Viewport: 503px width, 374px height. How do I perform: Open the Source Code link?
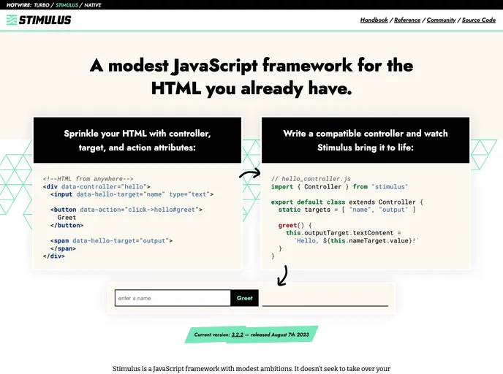tap(479, 20)
